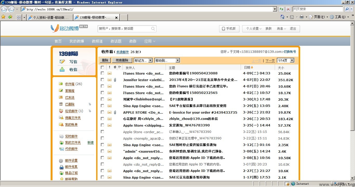Click the 未读邮件 link
Viewport: 355px width, 187px height.
[122, 52]
